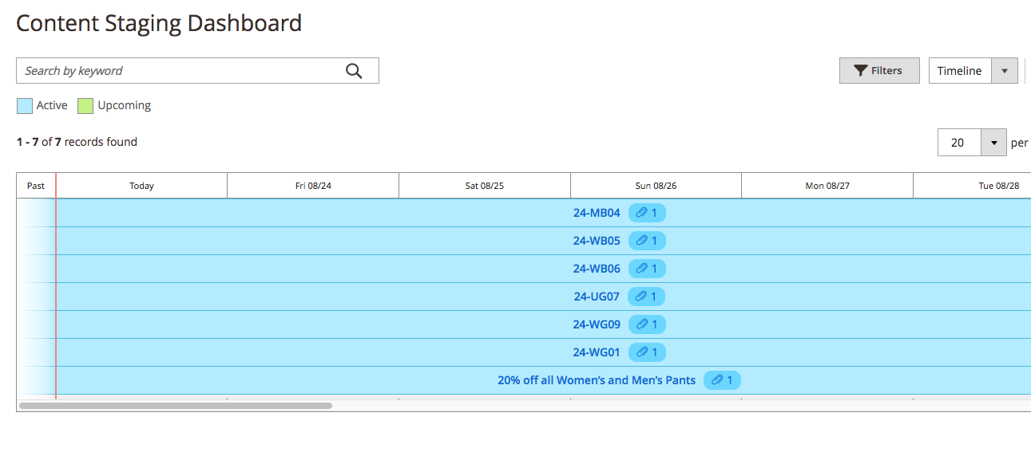Click the attachment badge next to 24-WB05
1031x452 pixels.
647,241
